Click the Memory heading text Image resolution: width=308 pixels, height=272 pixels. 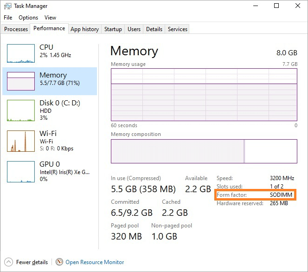point(134,51)
